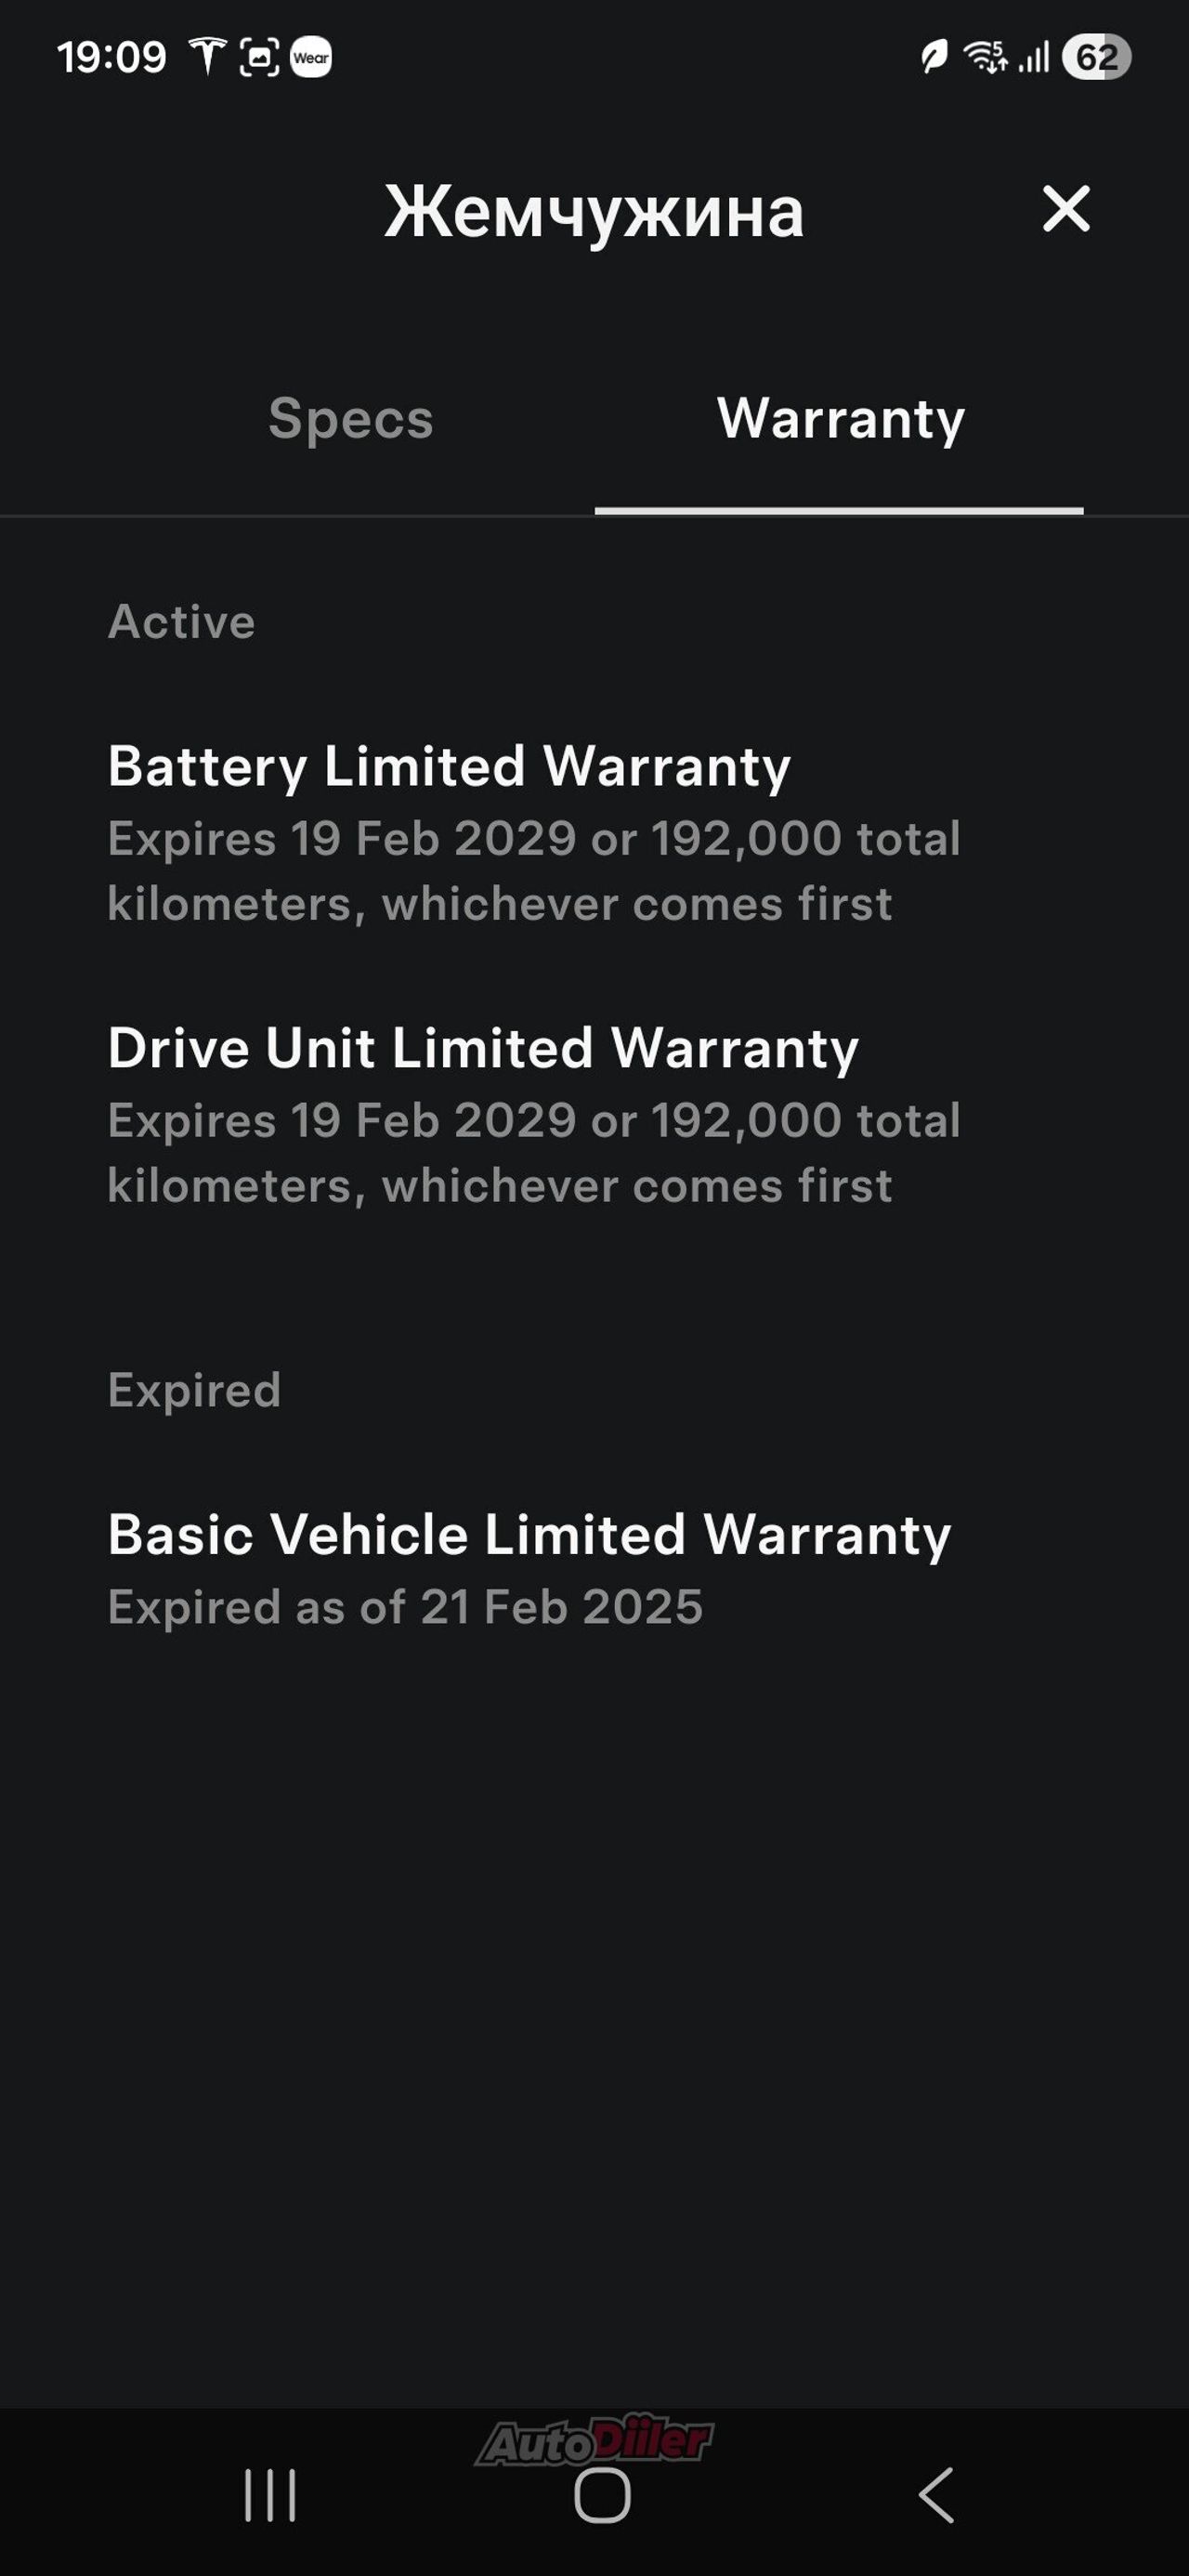Tap the battery level 62 indicator
This screenshot has height=2576, width=1189.
tap(1096, 57)
